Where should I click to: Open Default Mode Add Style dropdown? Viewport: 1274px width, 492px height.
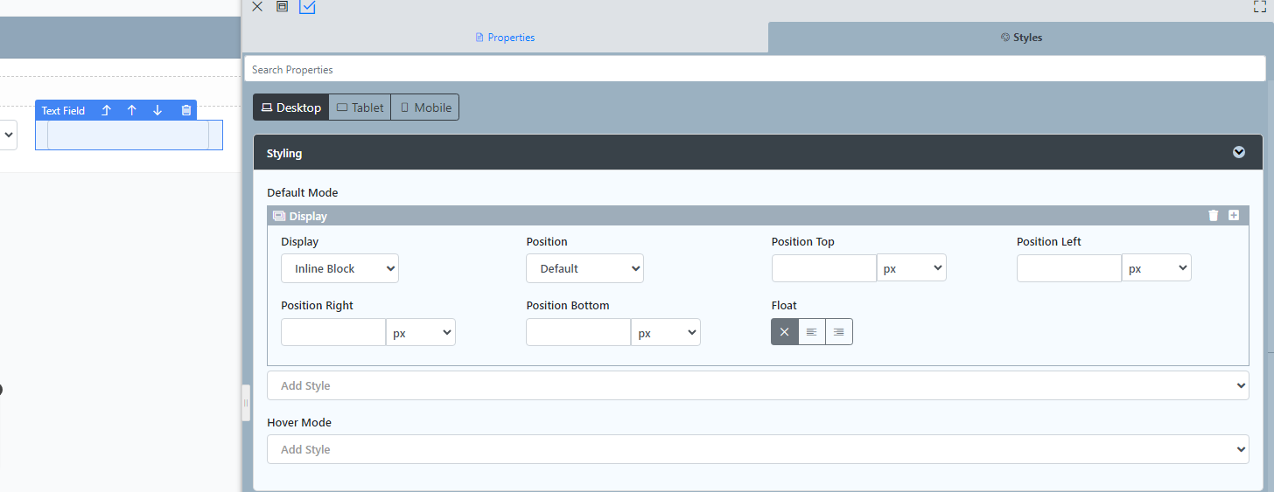point(758,385)
